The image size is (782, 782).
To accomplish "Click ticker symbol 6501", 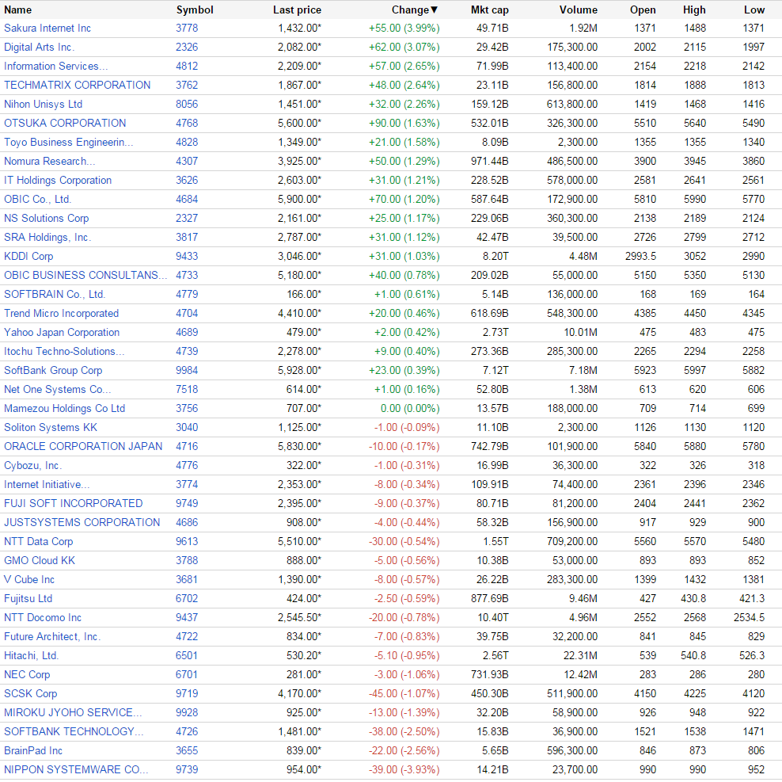I will (x=187, y=655).
